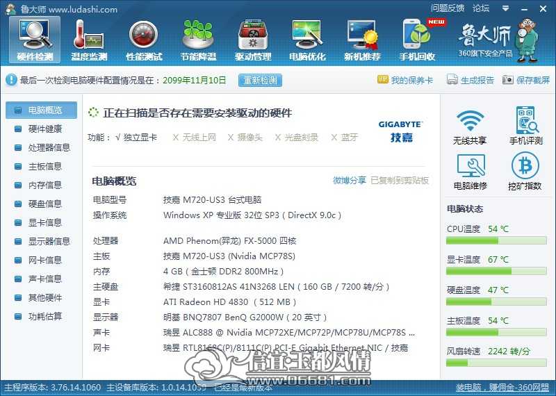The image size is (556, 396).
Task: Click the 保存截屏 camera icon
Action: [507, 79]
